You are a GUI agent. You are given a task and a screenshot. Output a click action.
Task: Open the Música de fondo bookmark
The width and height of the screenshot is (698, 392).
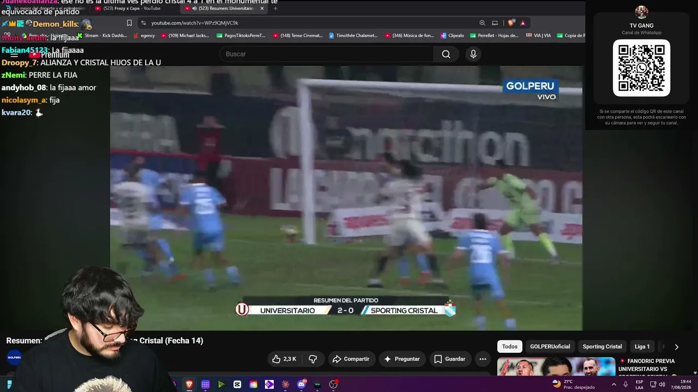[x=410, y=35]
